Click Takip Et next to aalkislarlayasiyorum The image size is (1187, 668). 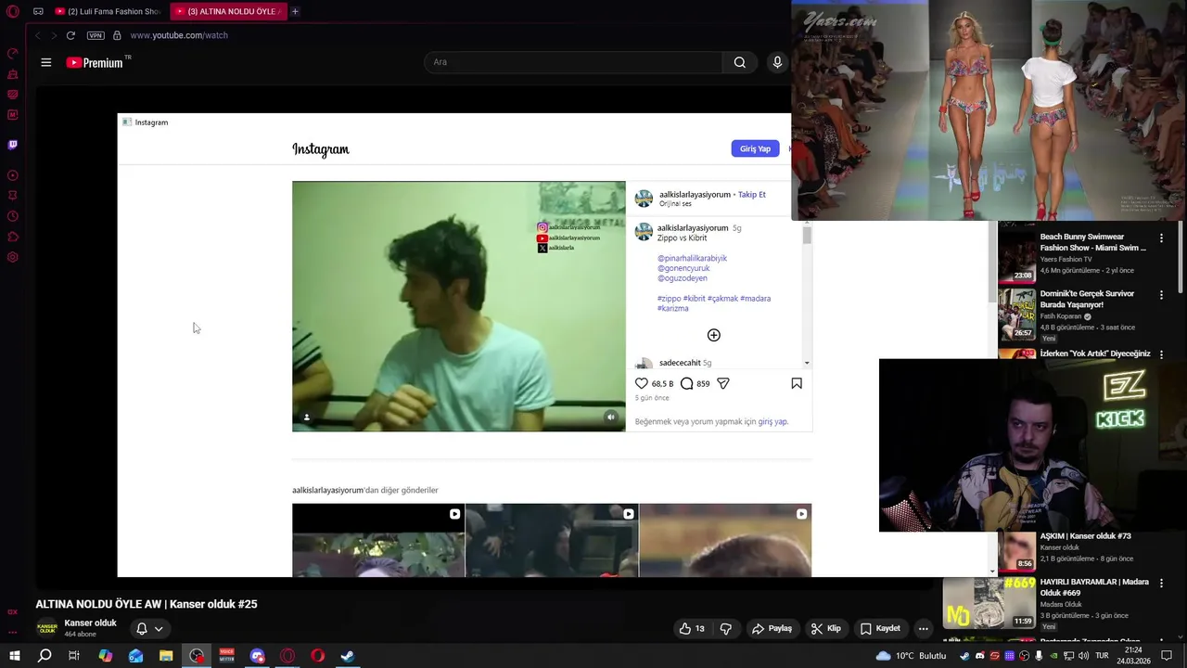click(752, 195)
